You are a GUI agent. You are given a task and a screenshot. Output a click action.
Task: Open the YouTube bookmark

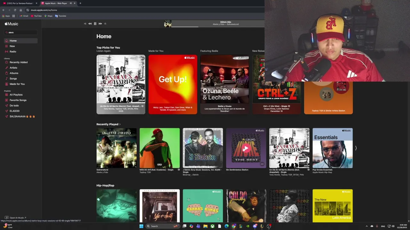(x=36, y=16)
